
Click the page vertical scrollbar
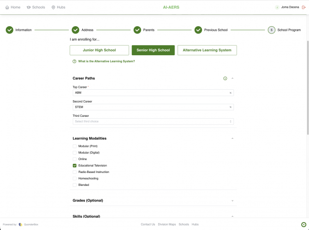[x=308, y=87]
